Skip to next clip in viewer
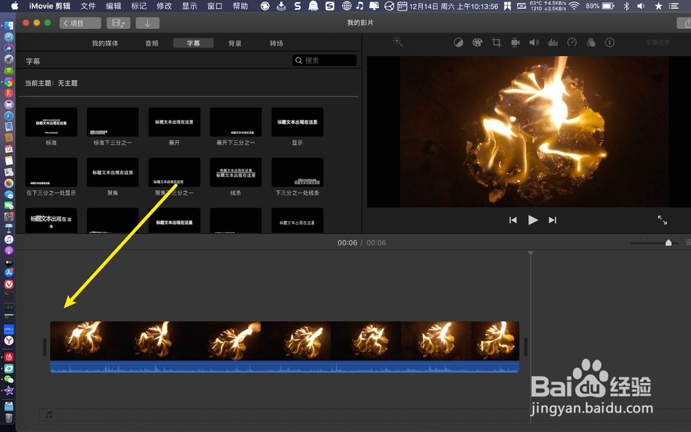The width and height of the screenshot is (691, 432). [553, 220]
